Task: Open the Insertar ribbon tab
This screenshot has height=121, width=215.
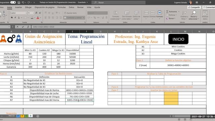Action: click(x=18, y=7)
